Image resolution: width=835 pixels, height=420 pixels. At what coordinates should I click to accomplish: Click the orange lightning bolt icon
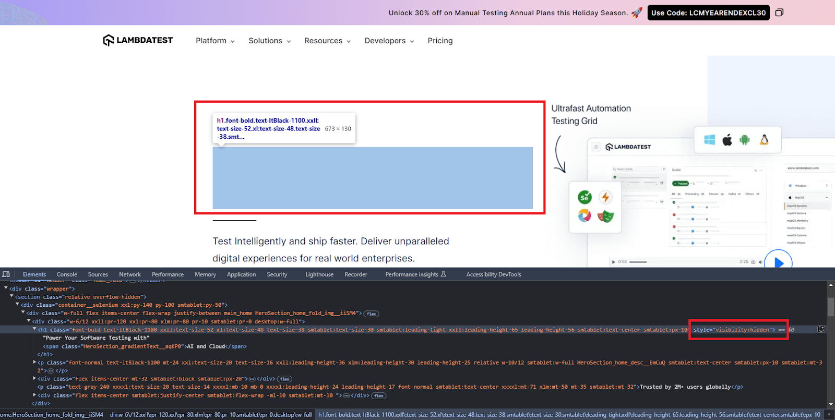pyautogui.click(x=605, y=197)
